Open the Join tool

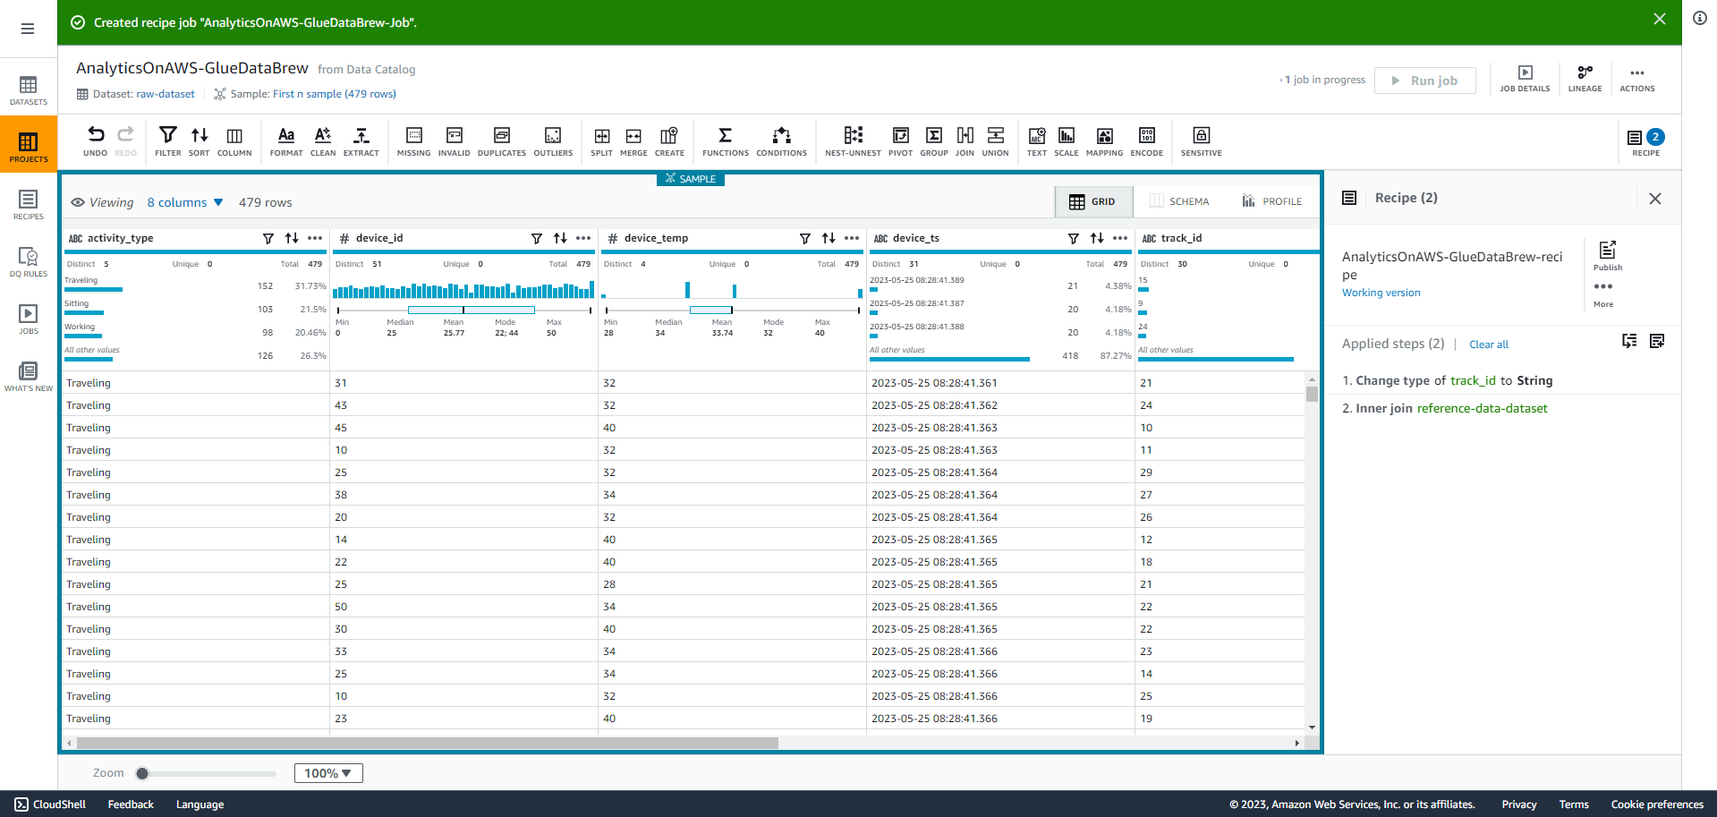tap(965, 141)
